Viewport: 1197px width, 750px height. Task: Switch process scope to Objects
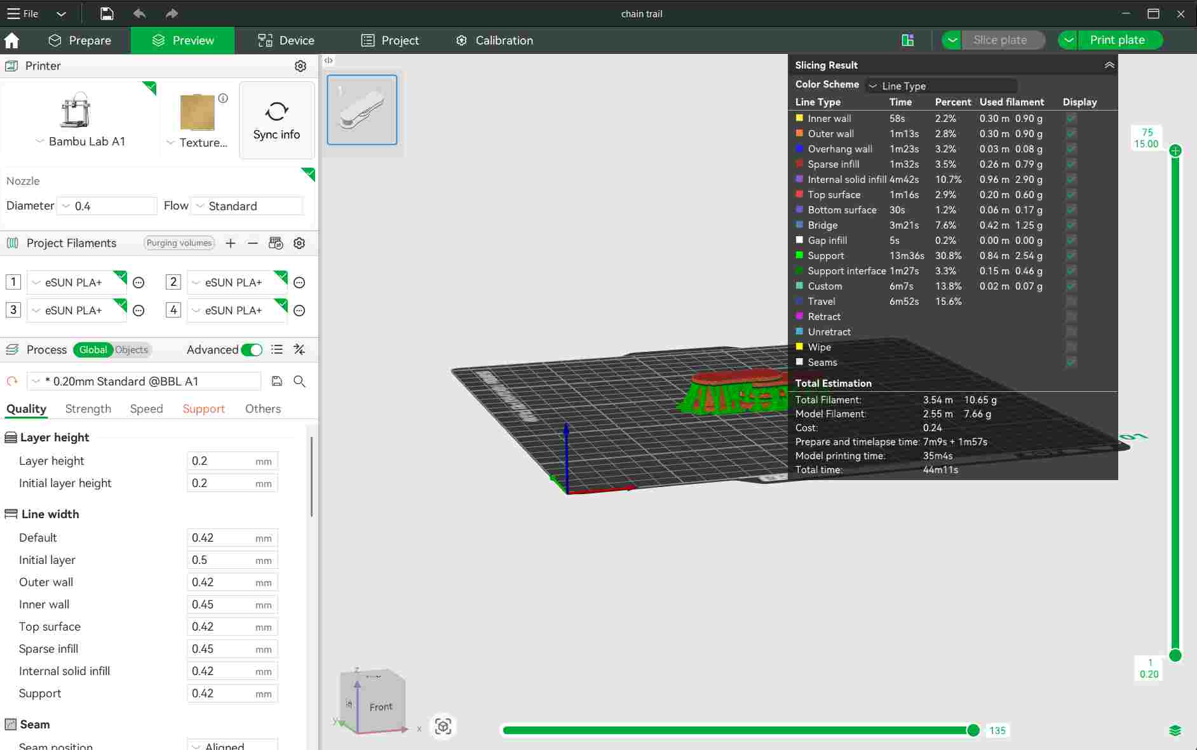pyautogui.click(x=132, y=350)
